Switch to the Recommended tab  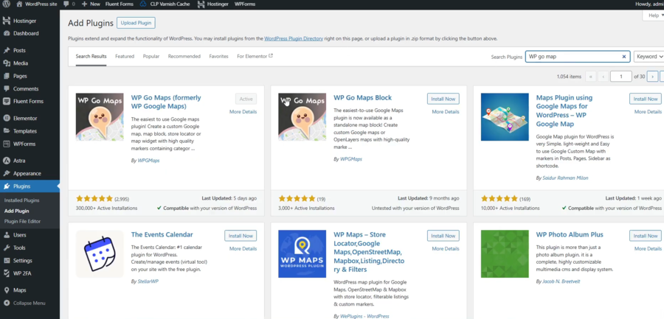184,56
